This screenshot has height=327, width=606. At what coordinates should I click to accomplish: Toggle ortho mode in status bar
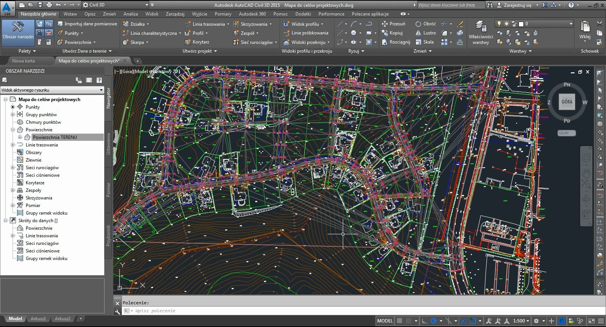point(425,321)
